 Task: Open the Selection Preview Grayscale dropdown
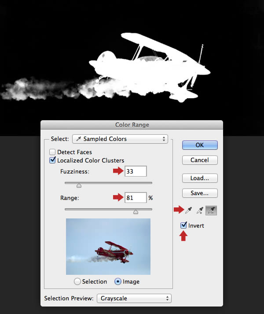click(x=134, y=299)
